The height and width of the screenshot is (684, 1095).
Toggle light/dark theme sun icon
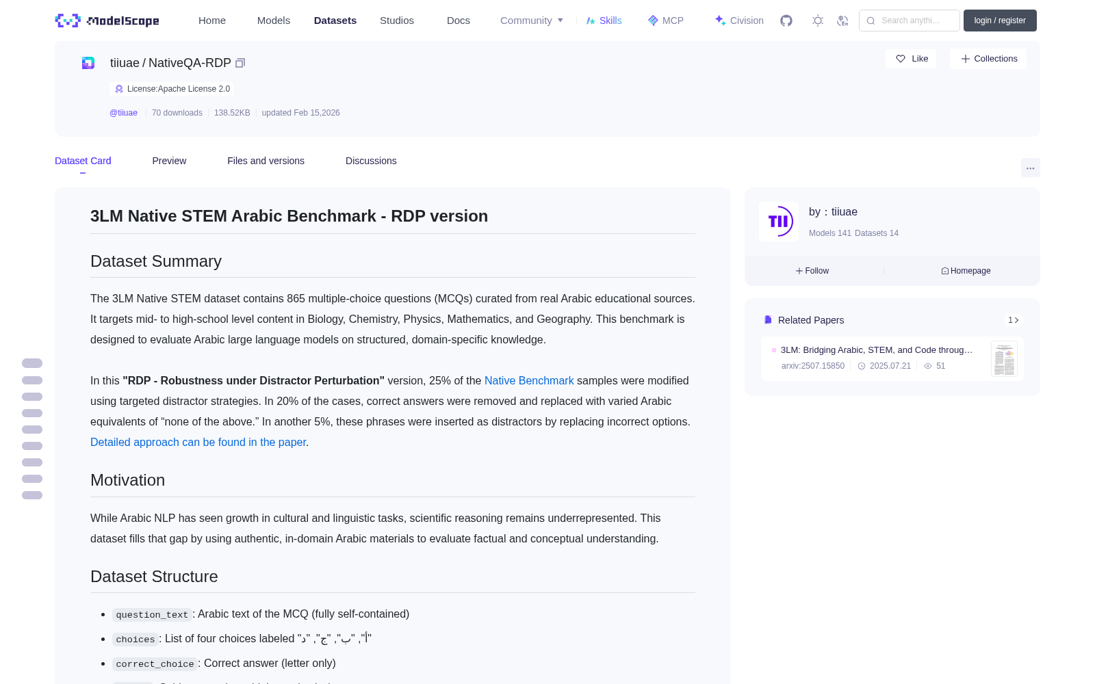[818, 21]
